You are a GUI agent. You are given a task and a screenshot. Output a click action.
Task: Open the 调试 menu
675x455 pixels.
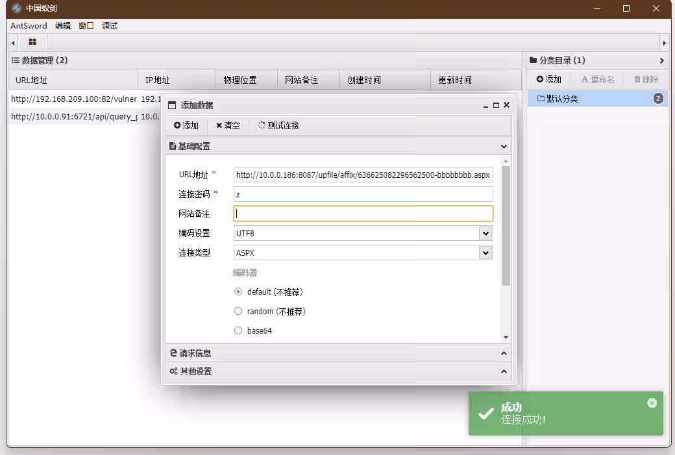(x=110, y=26)
